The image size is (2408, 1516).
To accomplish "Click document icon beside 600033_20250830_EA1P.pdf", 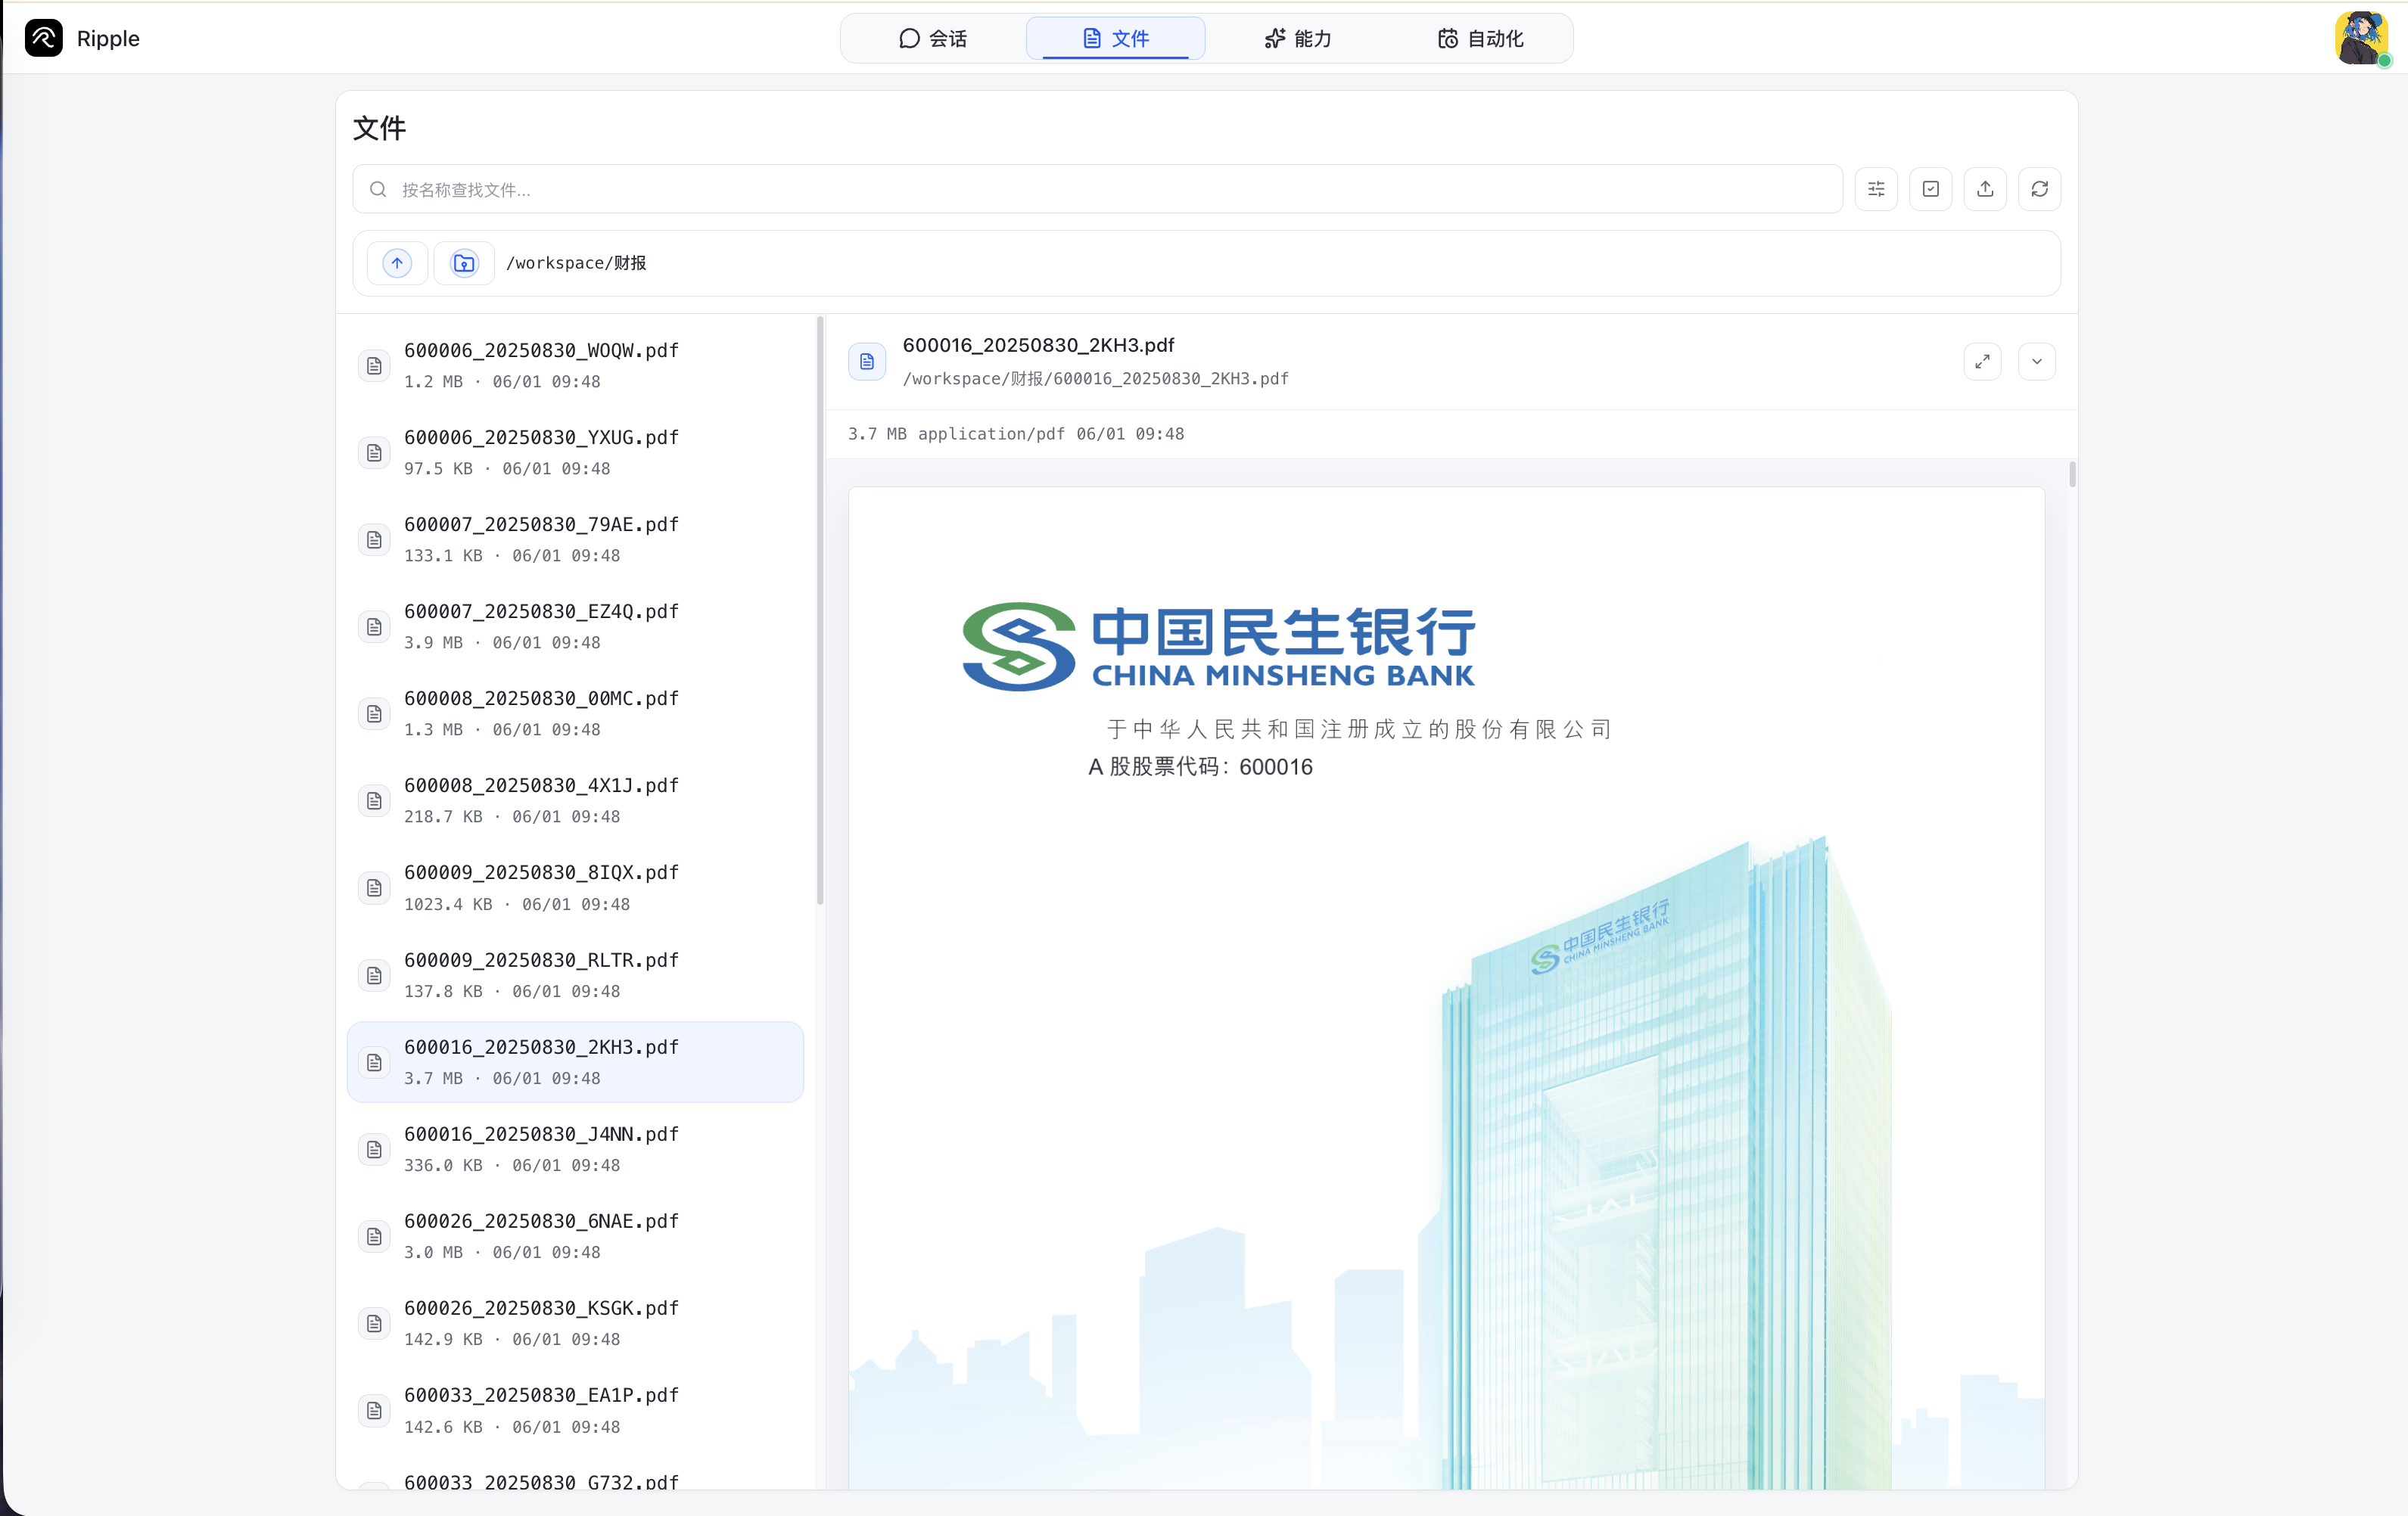I will click(374, 1410).
